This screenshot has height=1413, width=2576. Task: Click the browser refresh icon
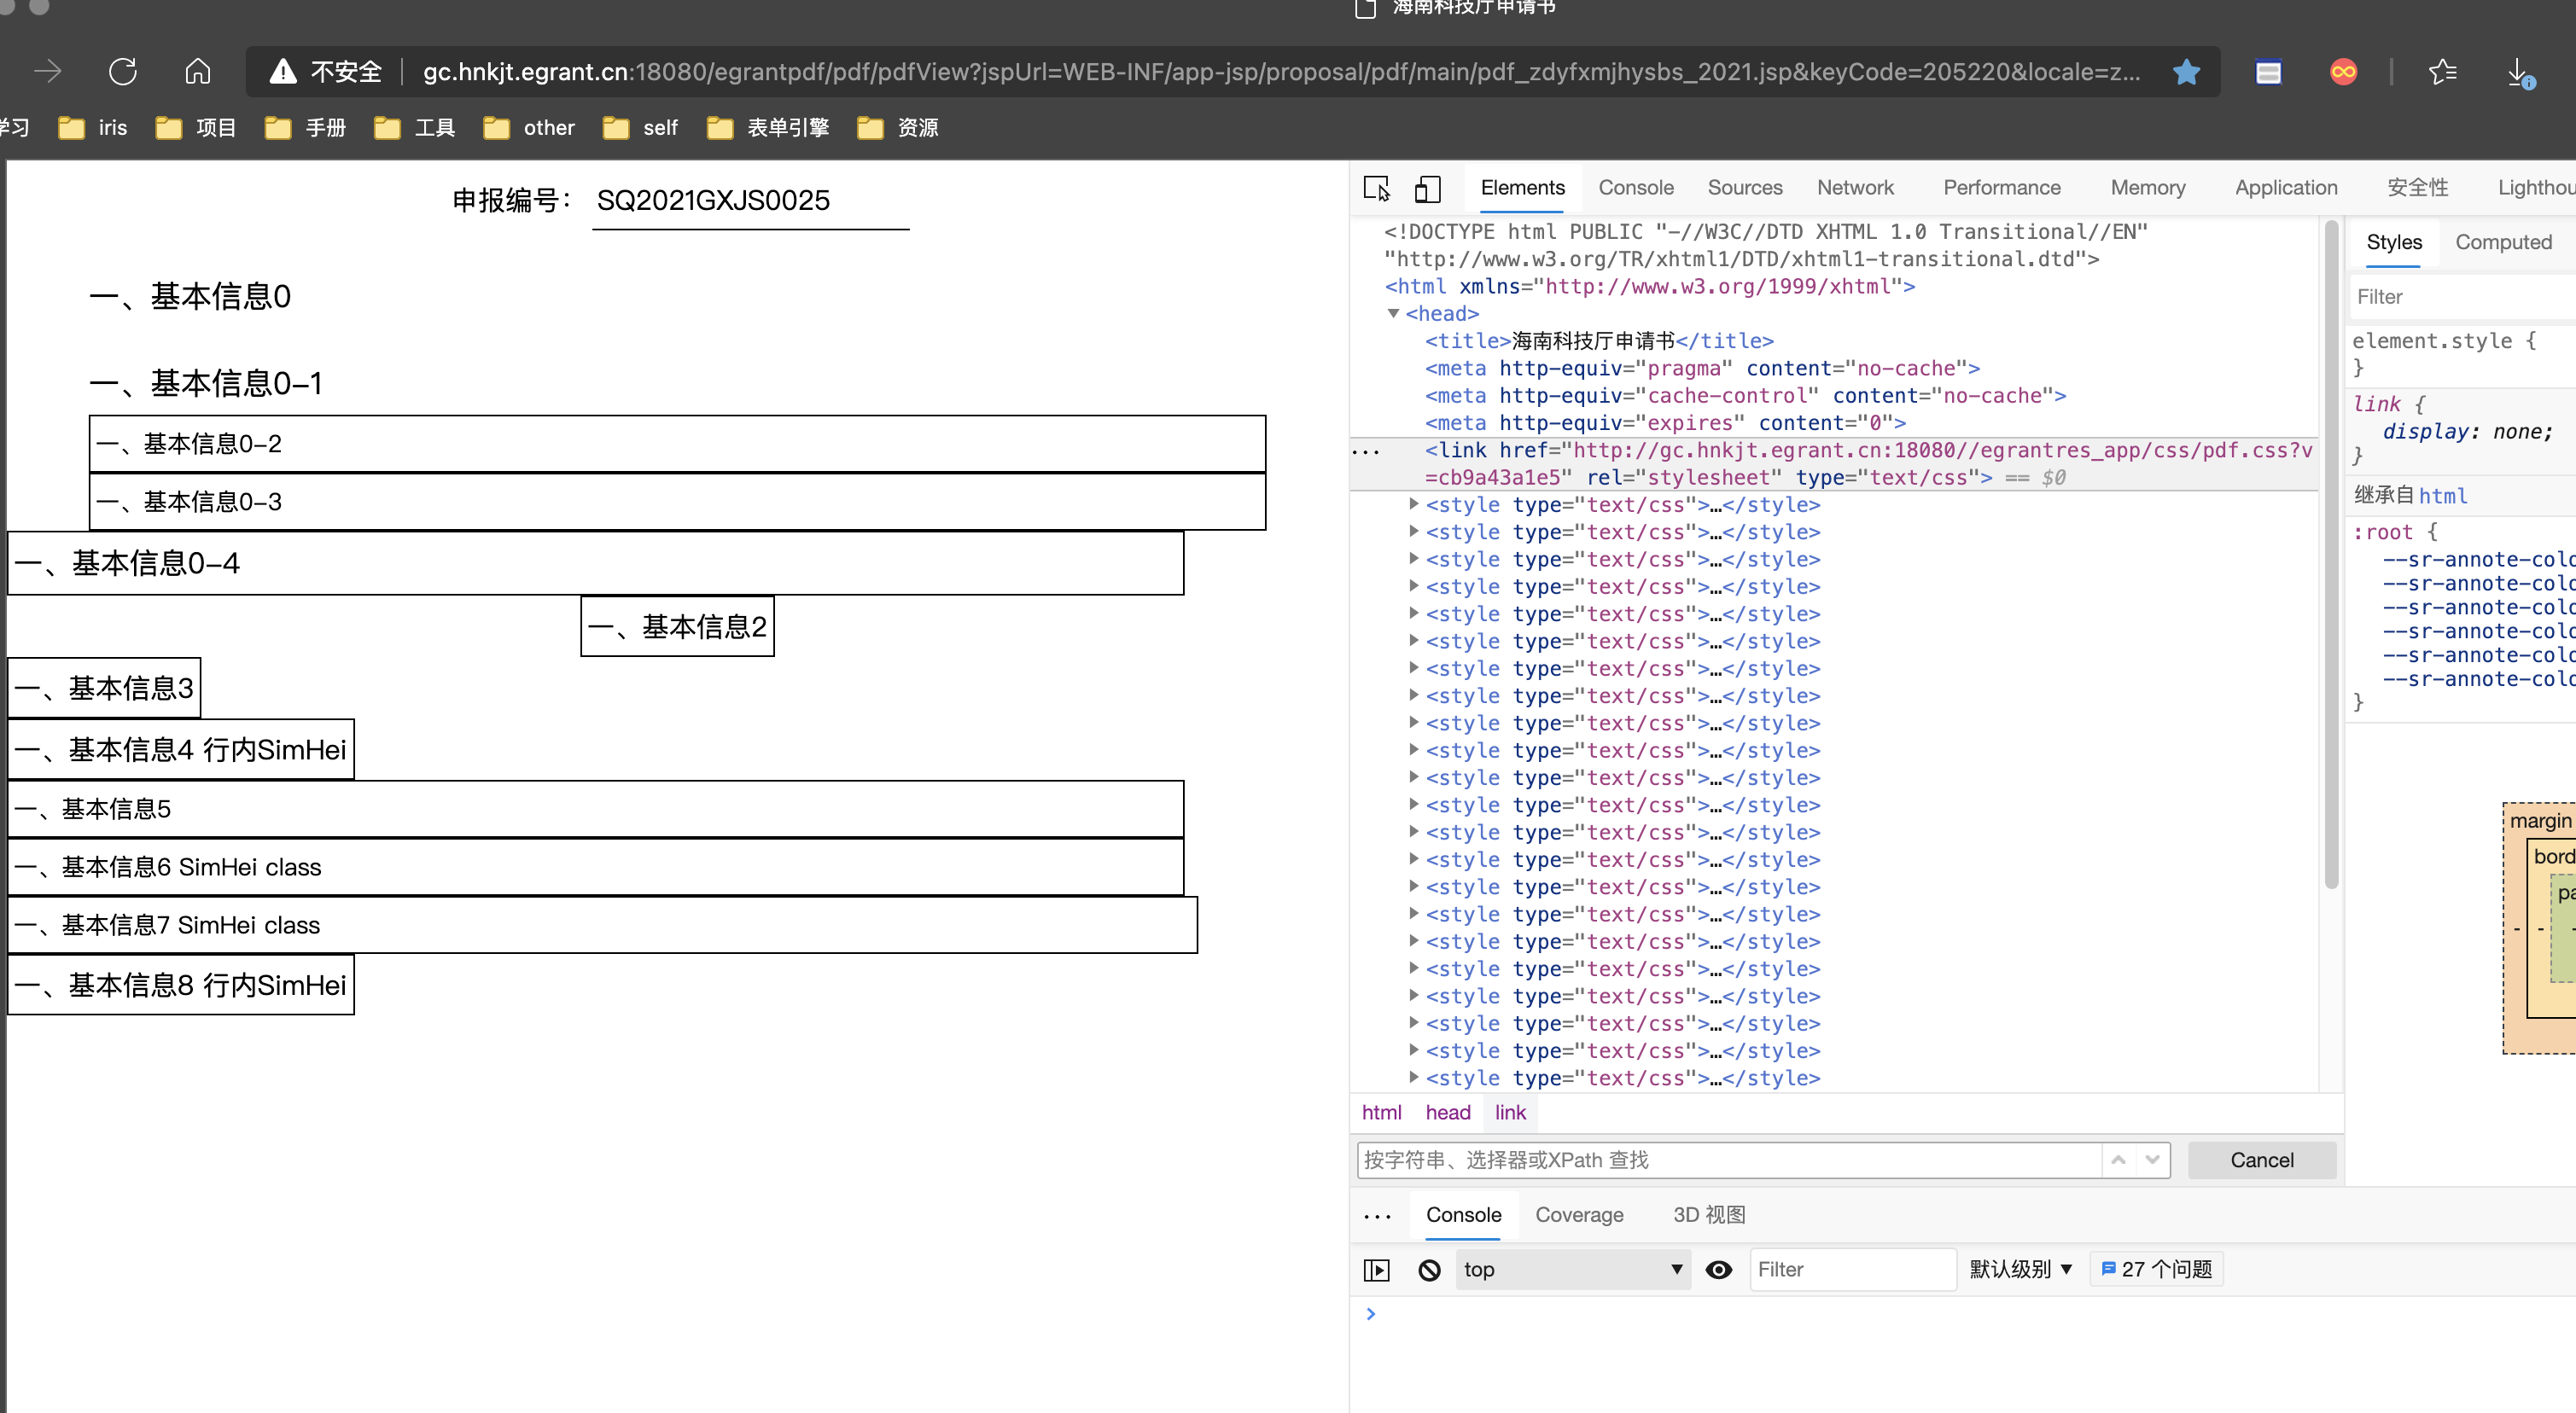pos(123,72)
